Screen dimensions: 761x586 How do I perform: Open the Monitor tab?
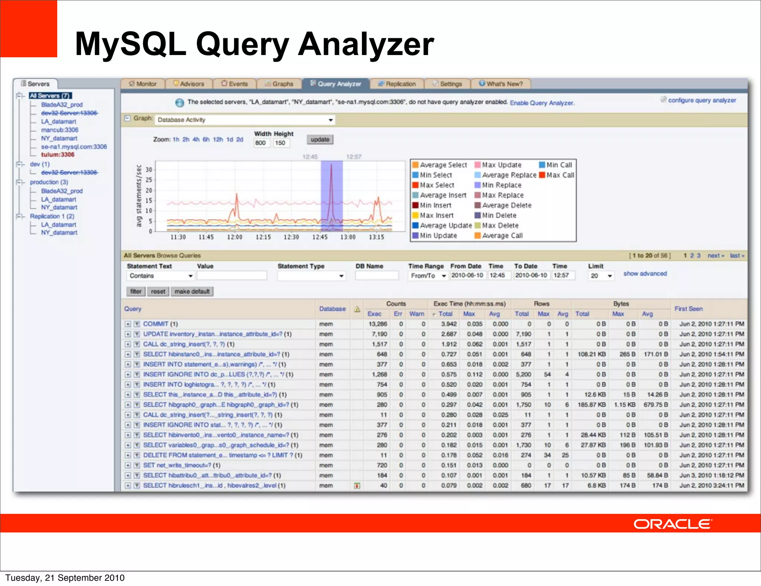pos(143,84)
